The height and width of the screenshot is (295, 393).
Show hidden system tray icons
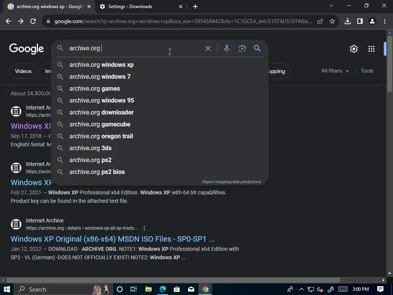302,290
